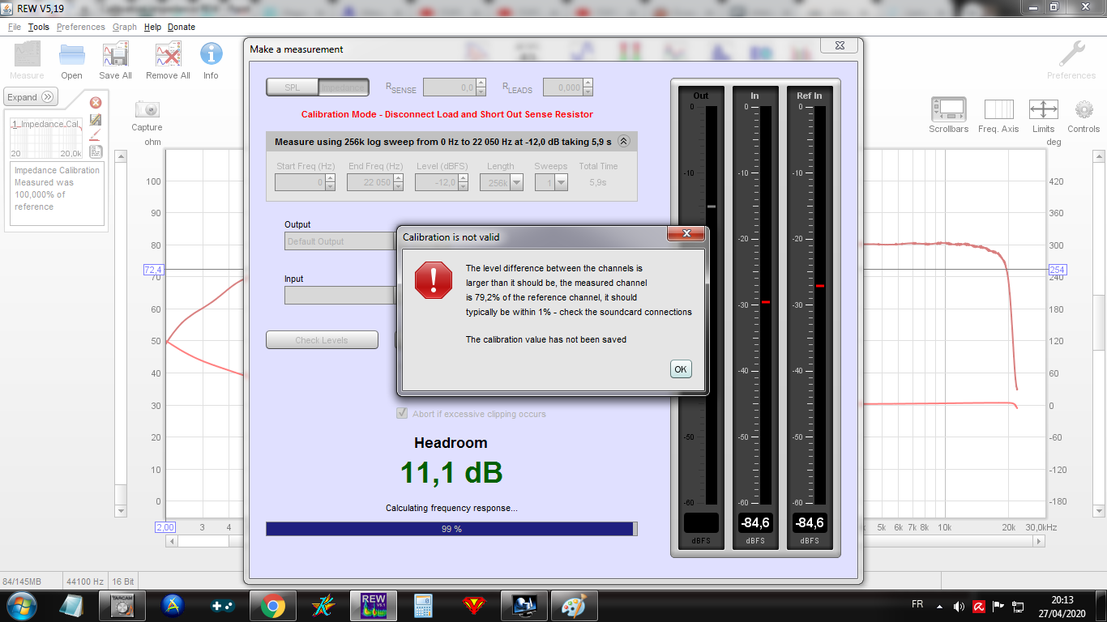Switch to REW in the taskbar
This screenshot has height=622, width=1107.
click(374, 606)
